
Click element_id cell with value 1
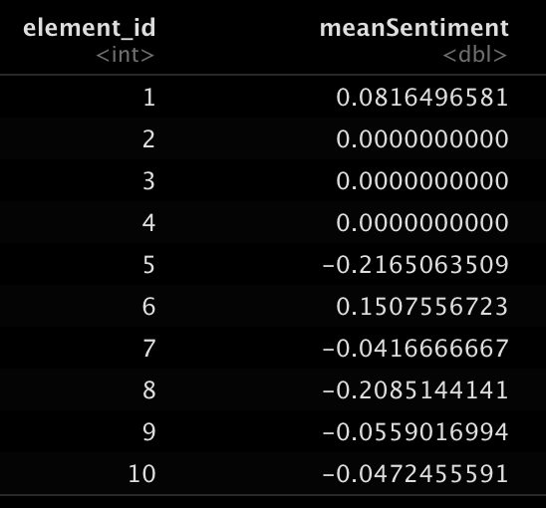pyautogui.click(x=149, y=98)
